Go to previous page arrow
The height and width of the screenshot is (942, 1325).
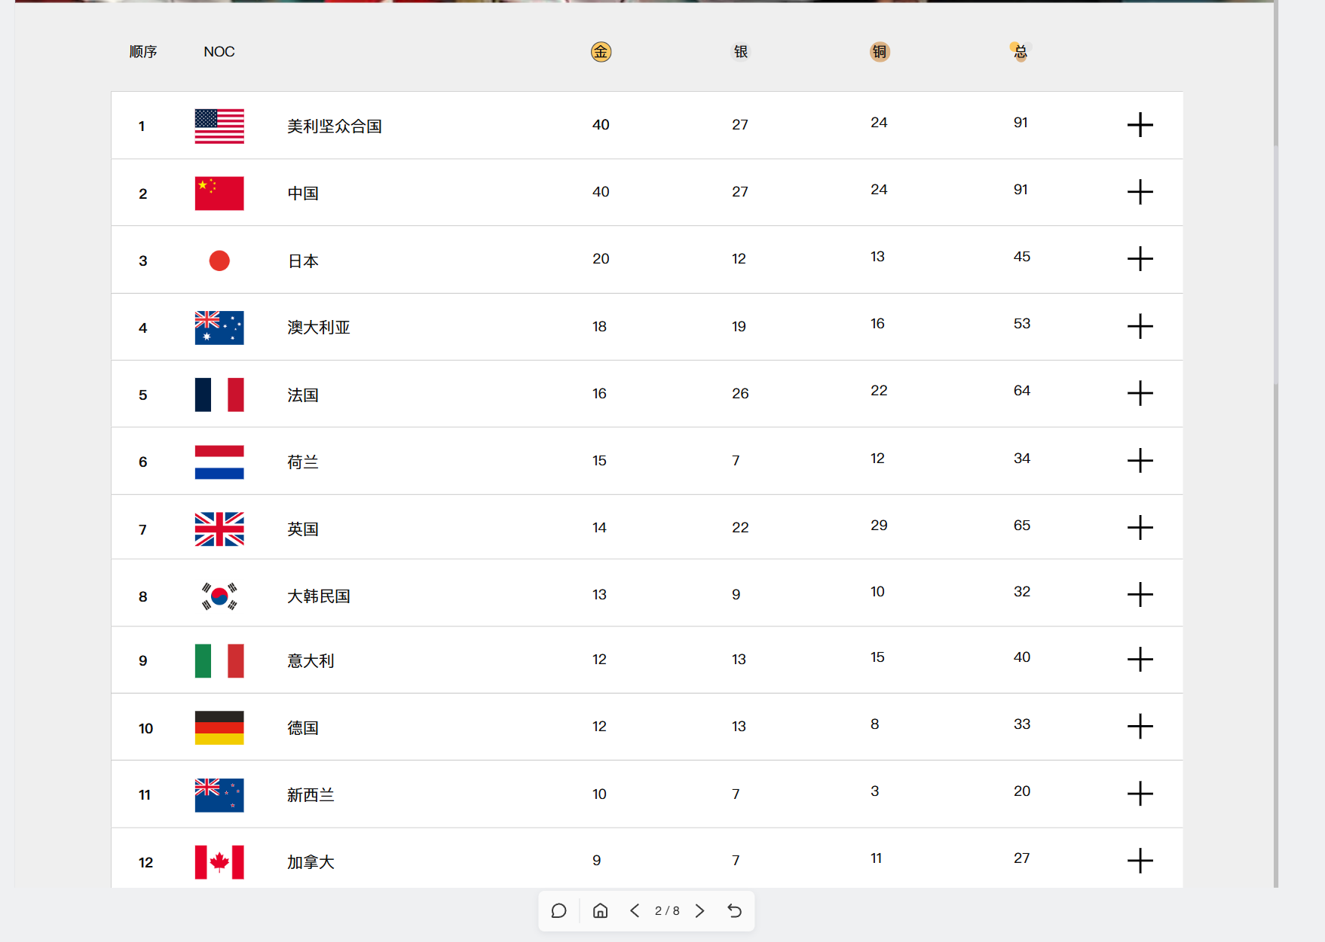click(x=635, y=911)
